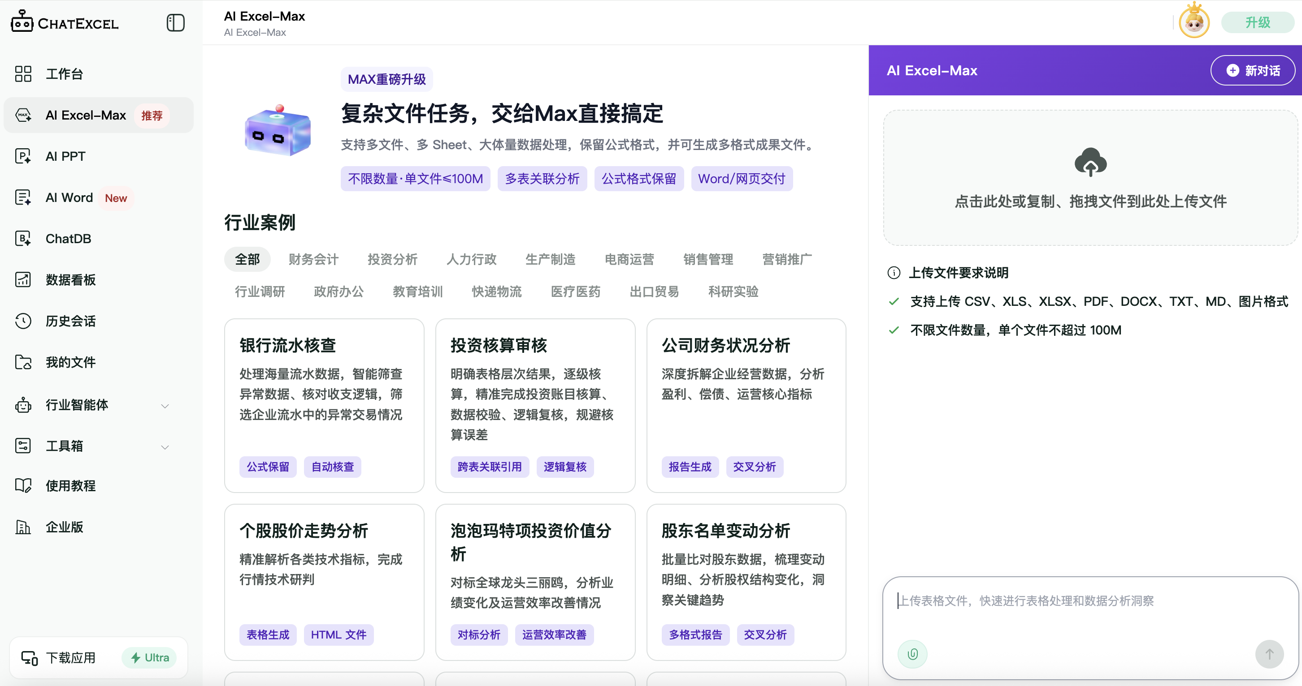
Task: Click the ChatDB sidebar icon
Action: coord(23,238)
